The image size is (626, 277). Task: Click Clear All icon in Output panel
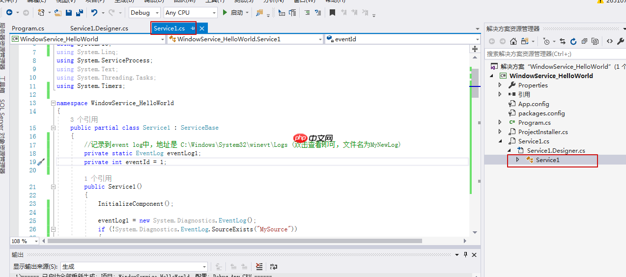(259, 267)
